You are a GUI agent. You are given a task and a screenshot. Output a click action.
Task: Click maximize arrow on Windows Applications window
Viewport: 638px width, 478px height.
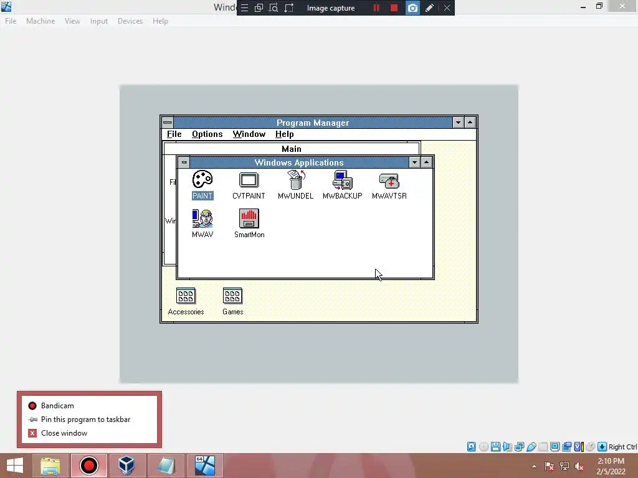[426, 162]
